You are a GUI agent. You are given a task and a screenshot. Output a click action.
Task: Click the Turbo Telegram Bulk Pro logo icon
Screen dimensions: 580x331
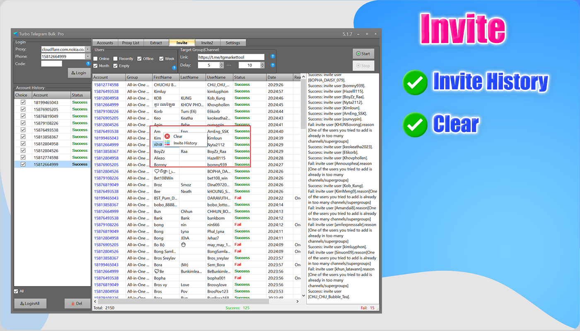(x=15, y=34)
